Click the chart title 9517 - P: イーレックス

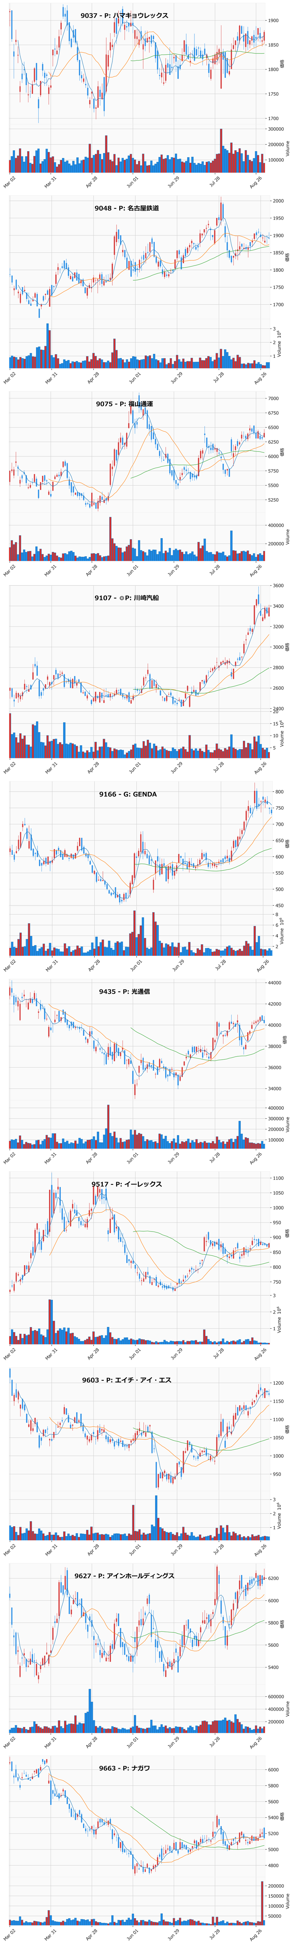tap(127, 1184)
